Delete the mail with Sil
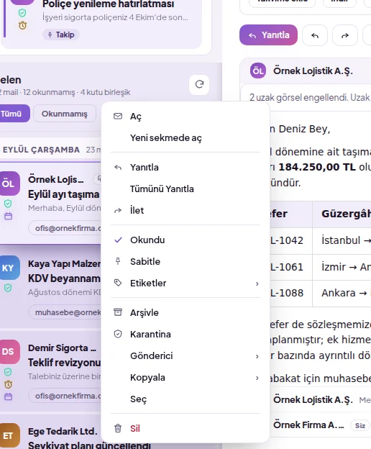The height and width of the screenshot is (449, 371). (185, 428)
